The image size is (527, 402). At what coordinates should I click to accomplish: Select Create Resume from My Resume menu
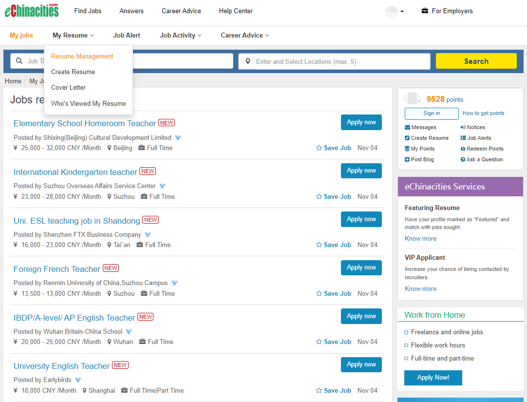73,72
